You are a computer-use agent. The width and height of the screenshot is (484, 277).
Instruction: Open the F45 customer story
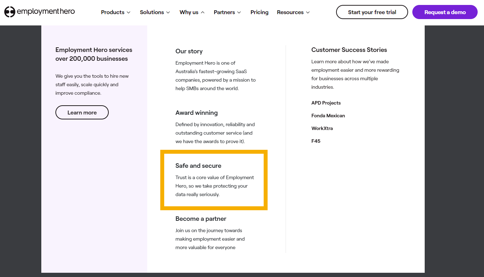click(316, 141)
